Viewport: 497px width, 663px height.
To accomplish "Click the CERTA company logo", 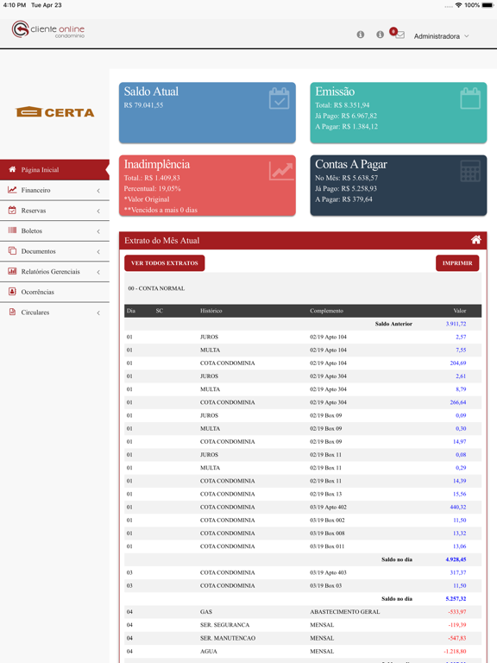I will click(55, 111).
